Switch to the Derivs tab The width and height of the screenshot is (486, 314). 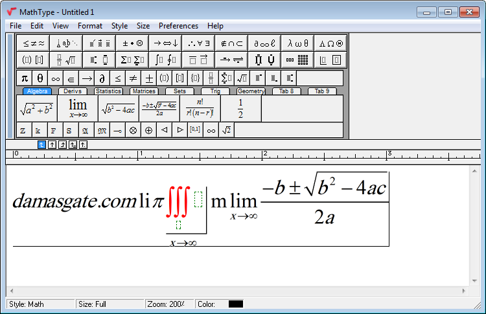(x=73, y=91)
